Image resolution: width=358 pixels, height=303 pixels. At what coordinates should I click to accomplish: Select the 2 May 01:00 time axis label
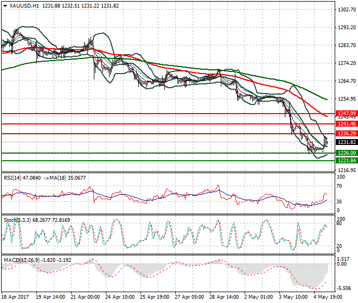tap(258, 297)
